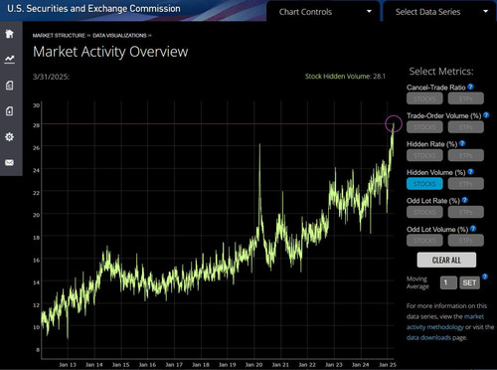Screen dimensions: 497x370
Task: Enable STOCKS for Odd Lot Volume
Action: point(424,241)
